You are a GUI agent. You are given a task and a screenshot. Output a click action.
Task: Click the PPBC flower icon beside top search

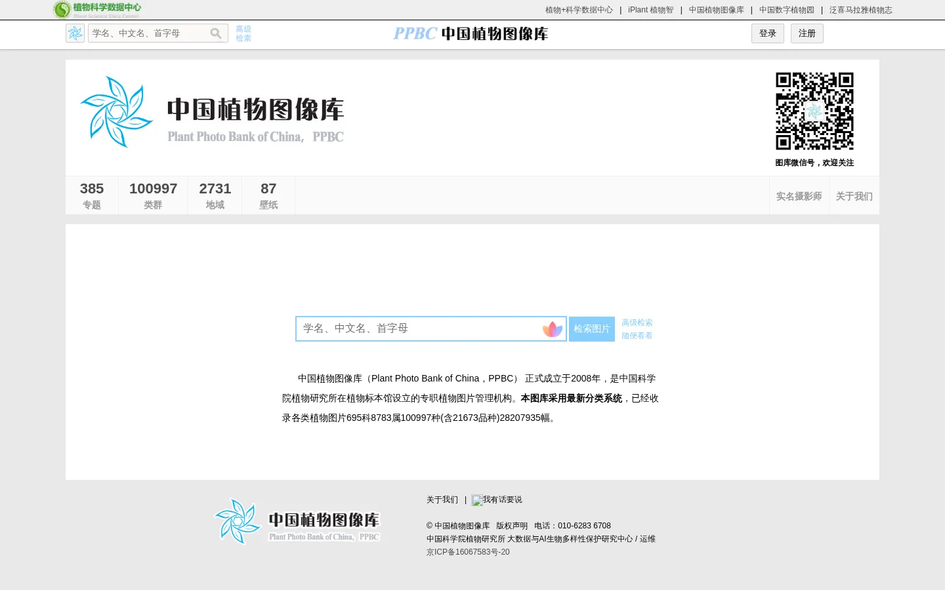(75, 33)
